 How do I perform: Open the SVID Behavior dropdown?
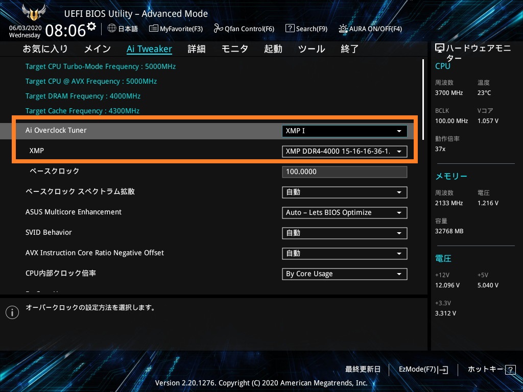click(x=344, y=233)
